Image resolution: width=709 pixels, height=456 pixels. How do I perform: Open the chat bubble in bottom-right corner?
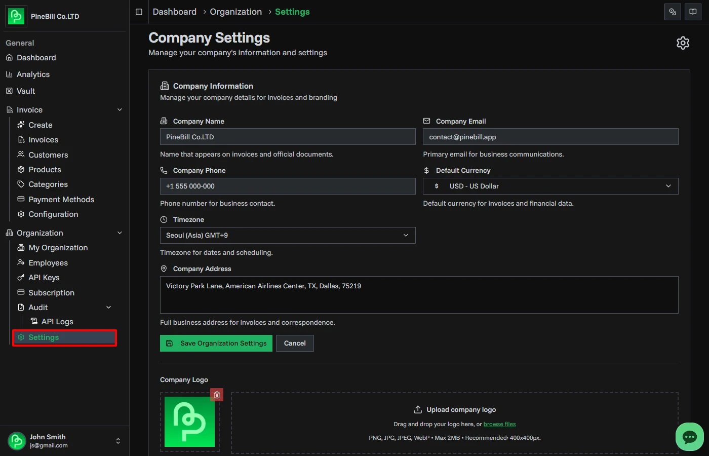point(689,437)
